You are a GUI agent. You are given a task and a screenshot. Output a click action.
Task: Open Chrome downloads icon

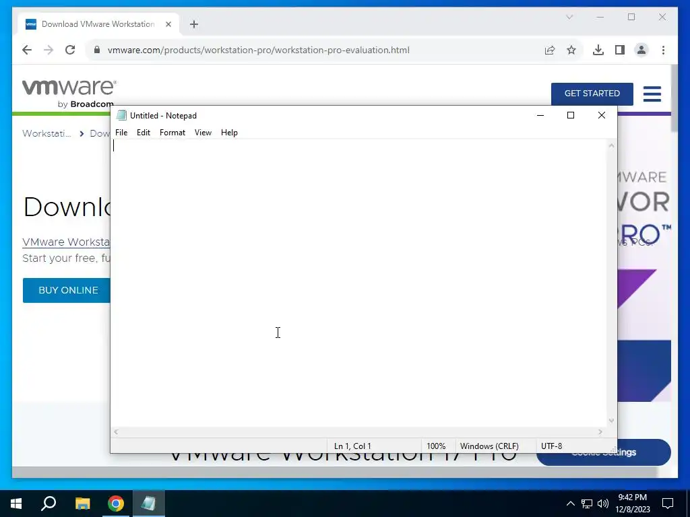pos(598,50)
